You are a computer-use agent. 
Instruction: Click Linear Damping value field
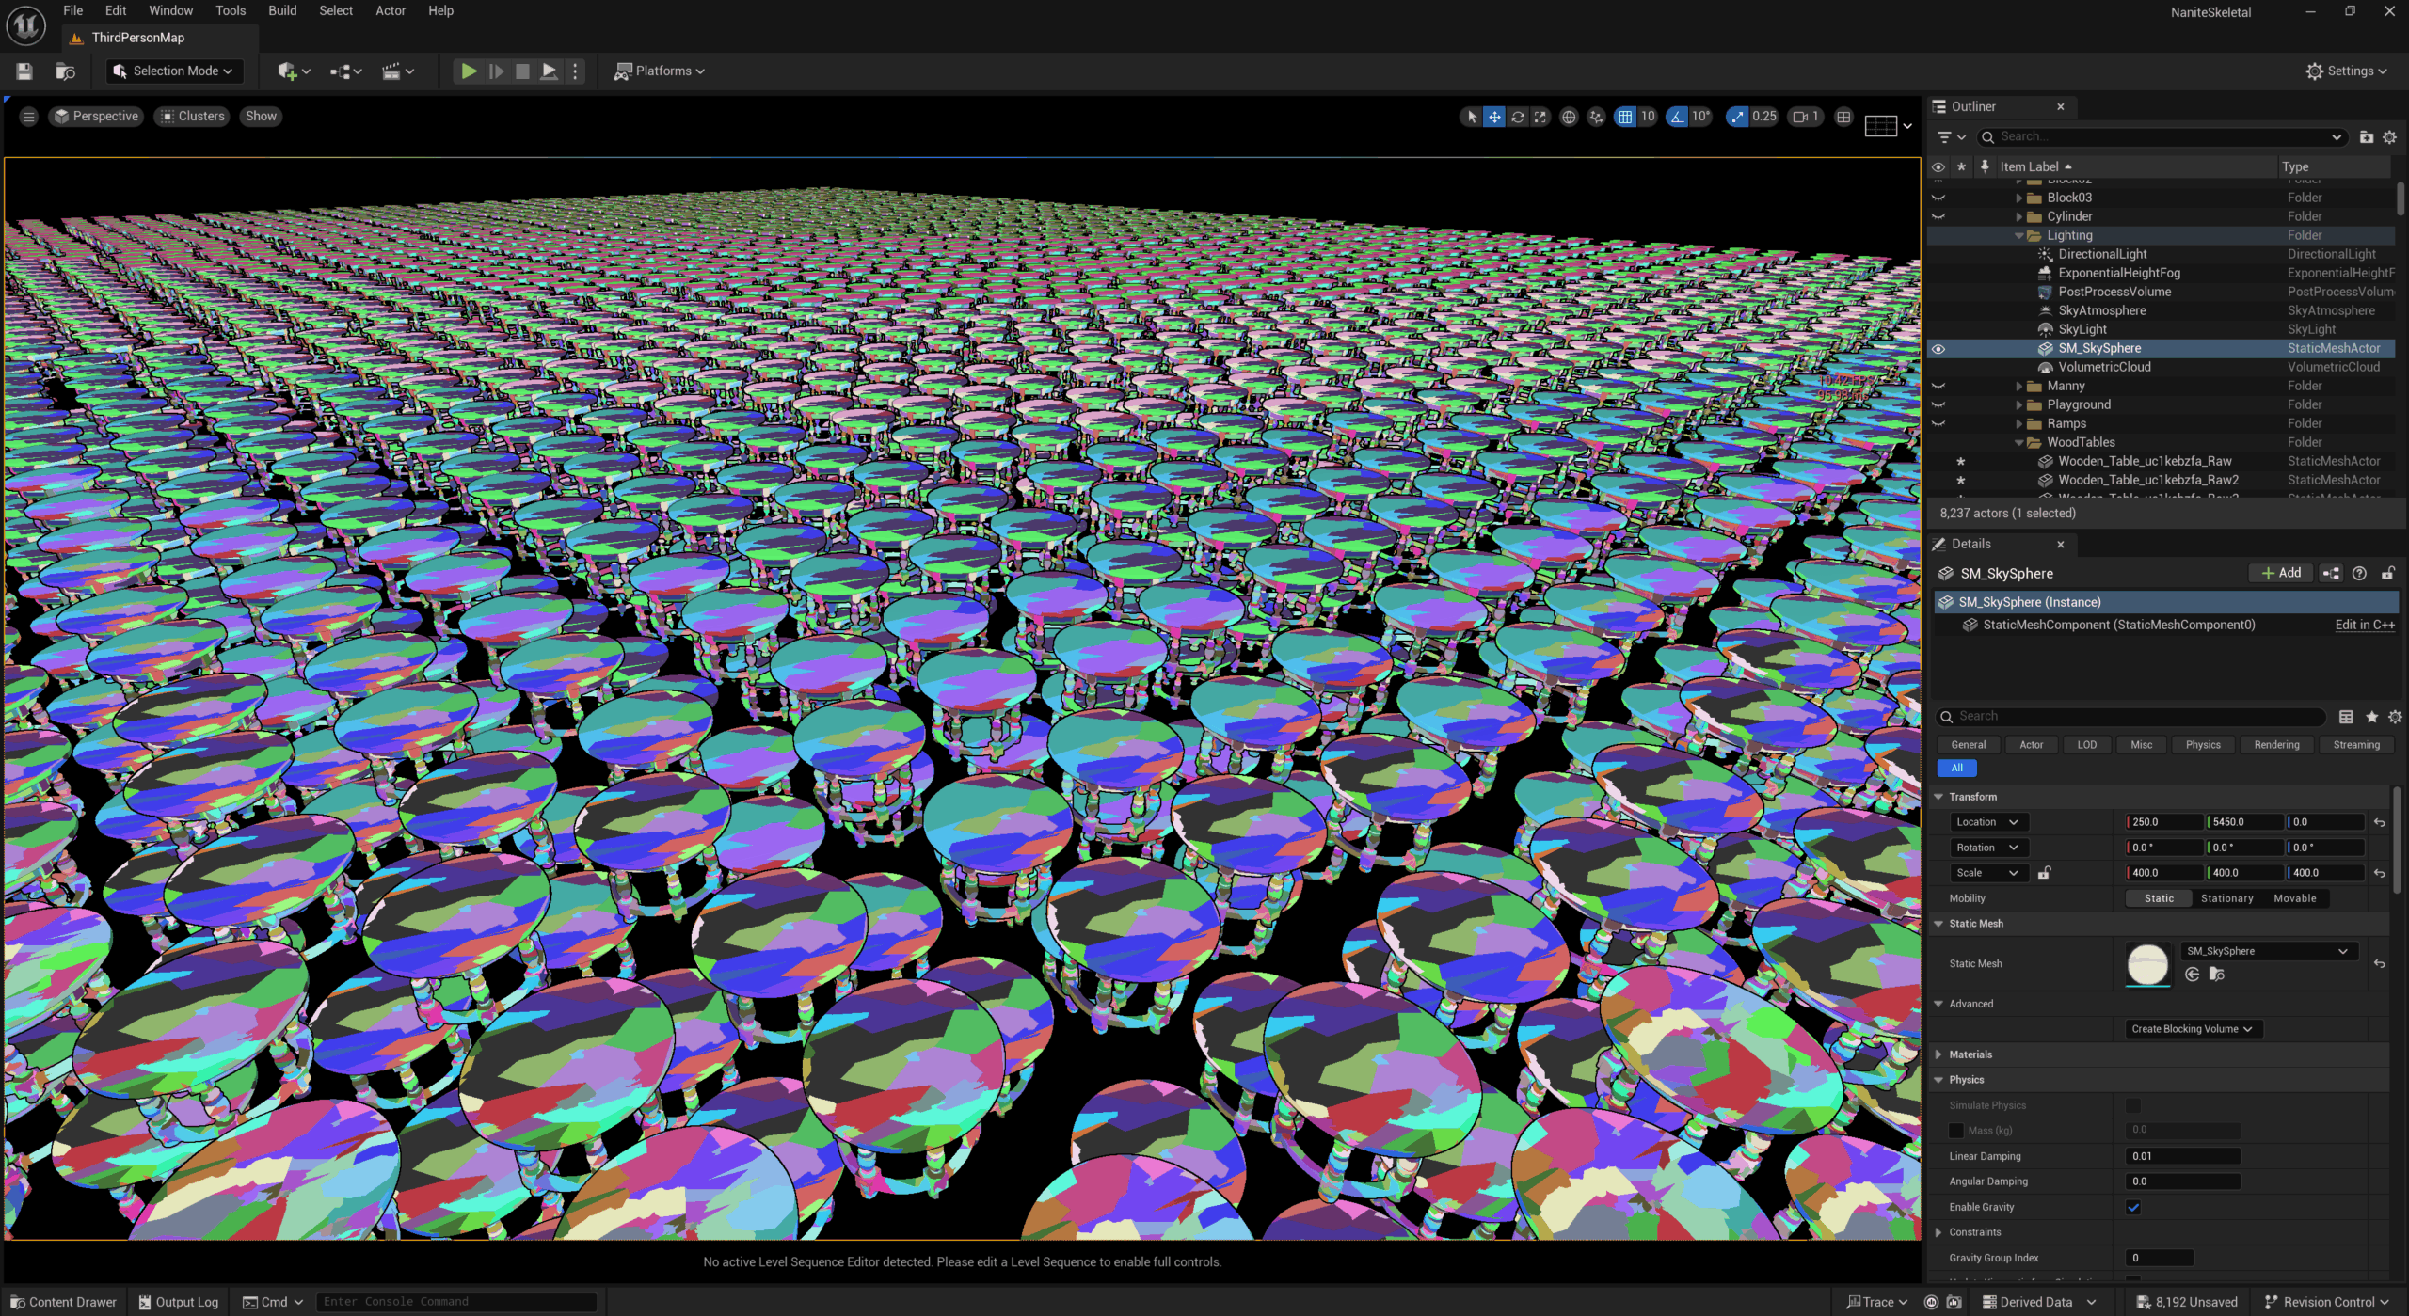point(2182,1157)
